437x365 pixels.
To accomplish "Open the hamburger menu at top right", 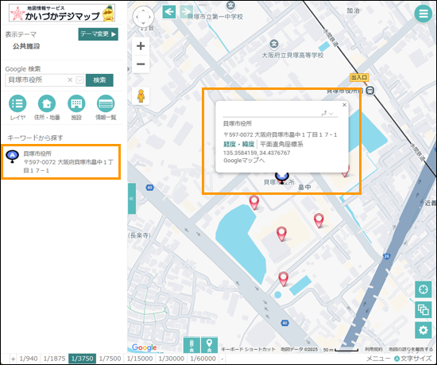I will (423, 14).
